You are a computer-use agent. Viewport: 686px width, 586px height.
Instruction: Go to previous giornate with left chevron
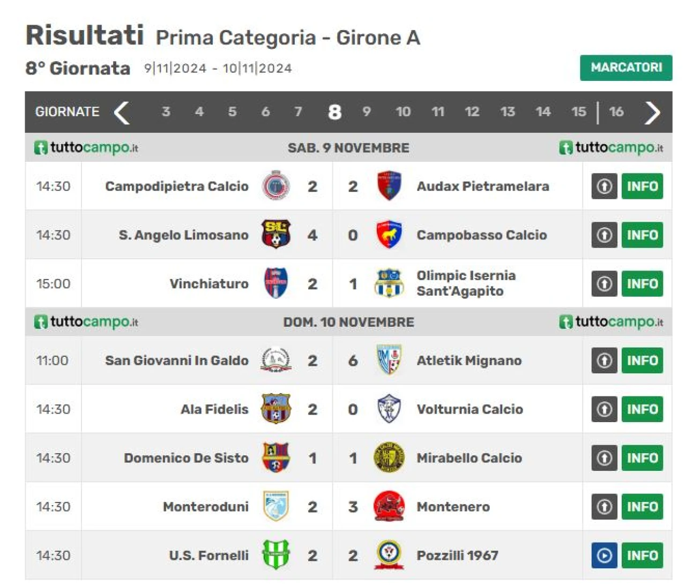pos(122,112)
